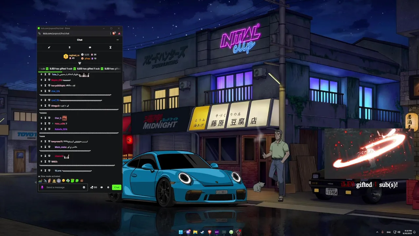Open Steam from taskbar

pos(202,232)
